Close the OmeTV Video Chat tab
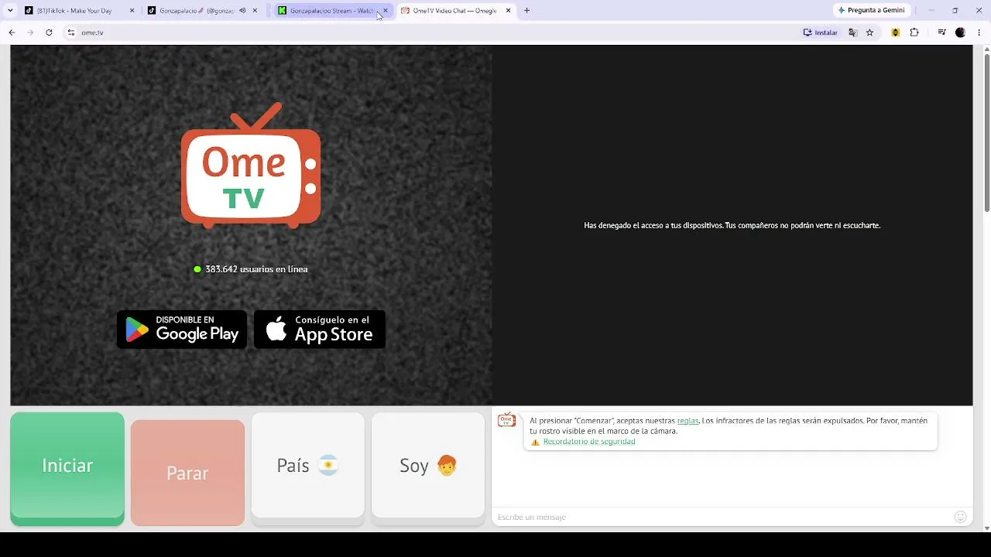 coord(508,11)
